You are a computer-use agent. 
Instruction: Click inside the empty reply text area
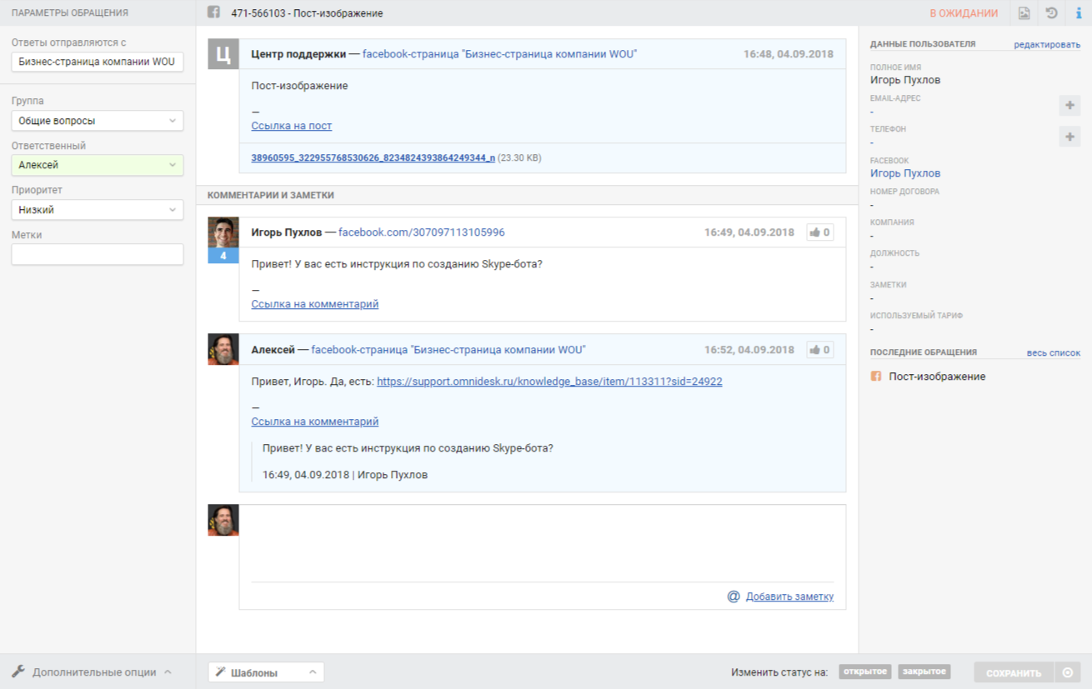click(x=543, y=542)
